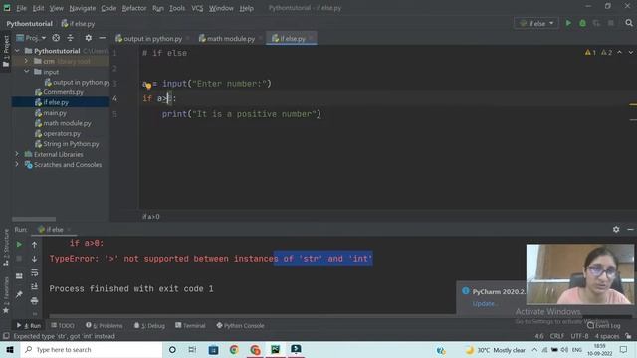Click the up the stack trace arrow
The height and width of the screenshot is (358, 637).
[x=35, y=245]
